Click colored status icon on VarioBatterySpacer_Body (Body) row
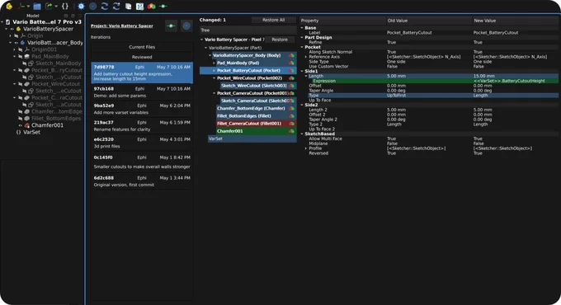561x305 pixels. (291, 55)
